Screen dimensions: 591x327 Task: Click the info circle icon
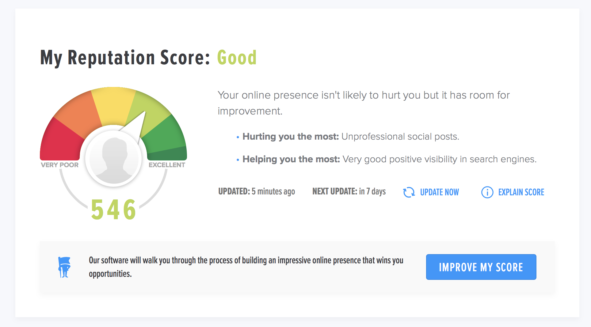coord(487,192)
